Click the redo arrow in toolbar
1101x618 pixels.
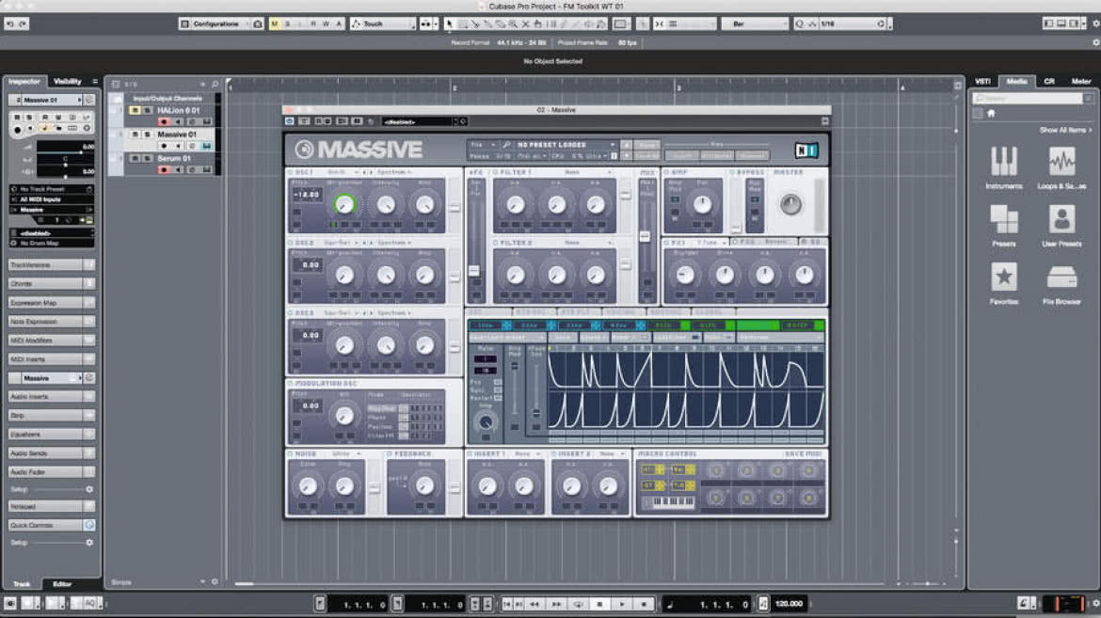click(x=23, y=24)
